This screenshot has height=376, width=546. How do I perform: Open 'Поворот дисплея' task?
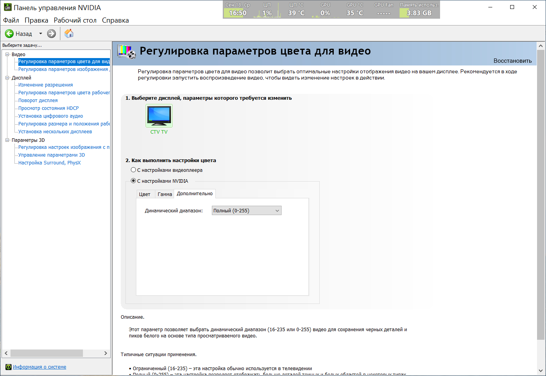click(38, 101)
